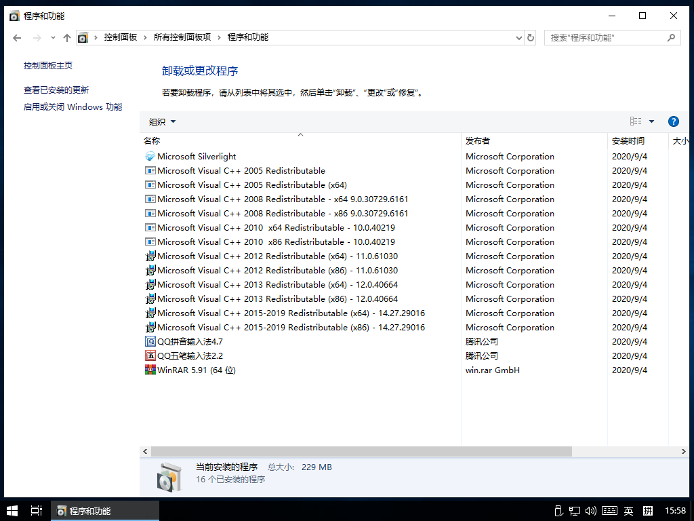The width and height of the screenshot is (694, 521).
Task: Click 所有控制面板项 in the breadcrumb path
Action: tap(182, 37)
